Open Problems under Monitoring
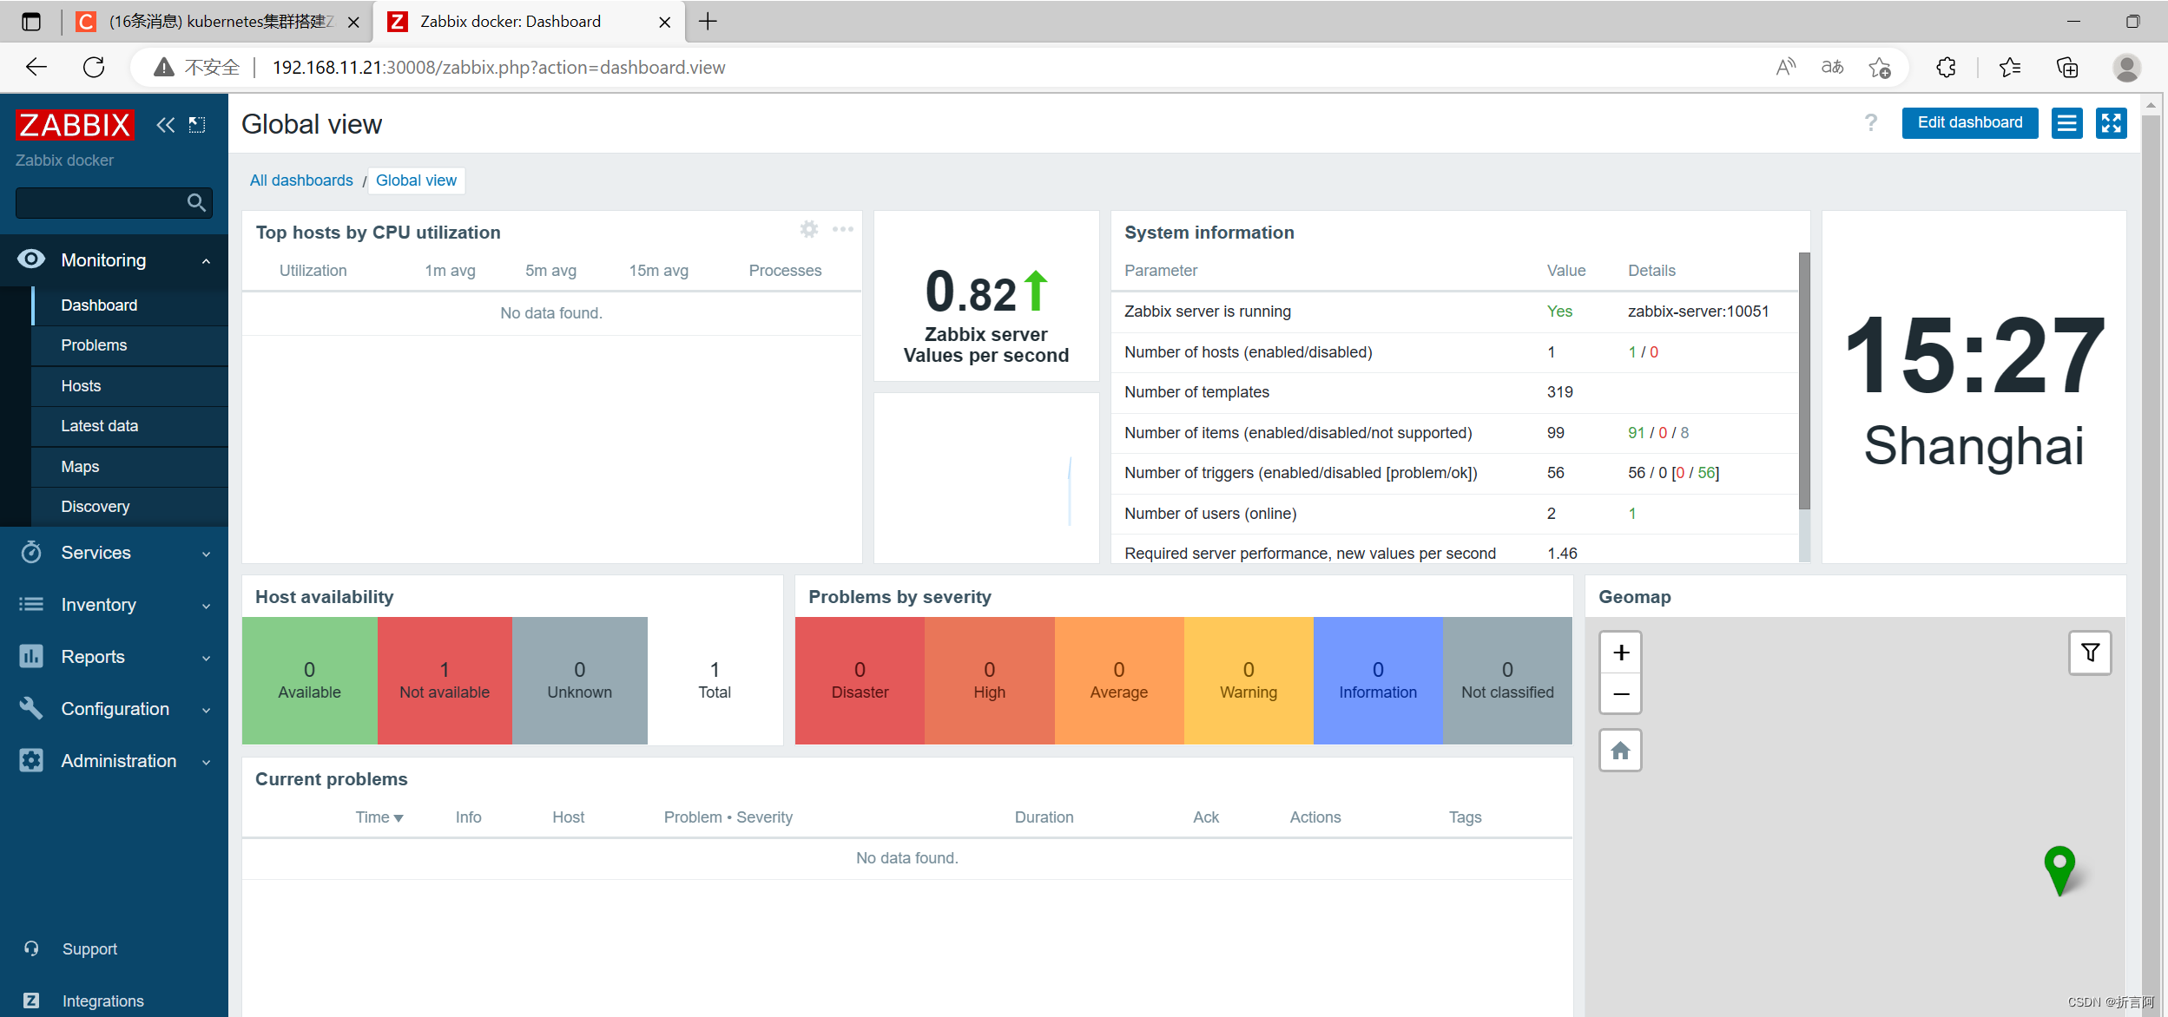2168x1017 pixels. pyautogui.click(x=130, y=345)
